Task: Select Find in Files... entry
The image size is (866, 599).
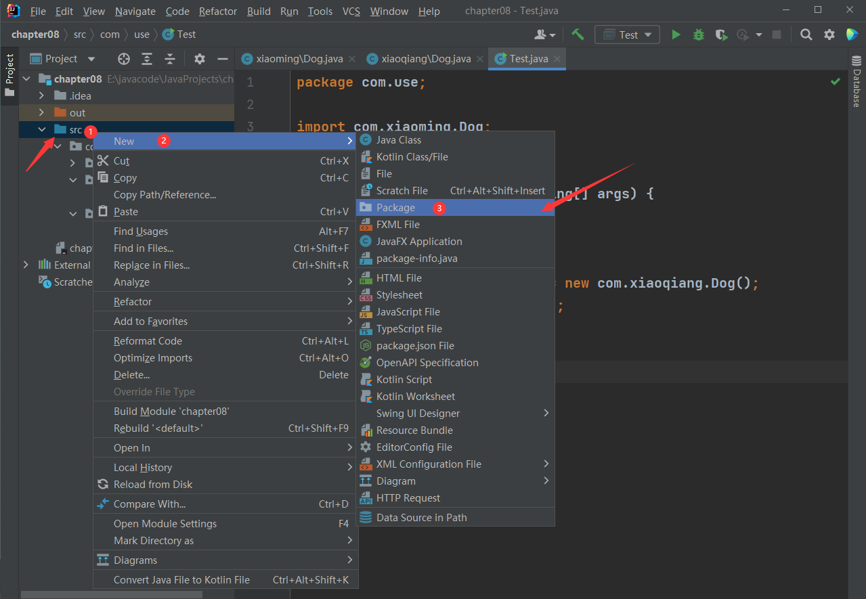Action: 225,248
